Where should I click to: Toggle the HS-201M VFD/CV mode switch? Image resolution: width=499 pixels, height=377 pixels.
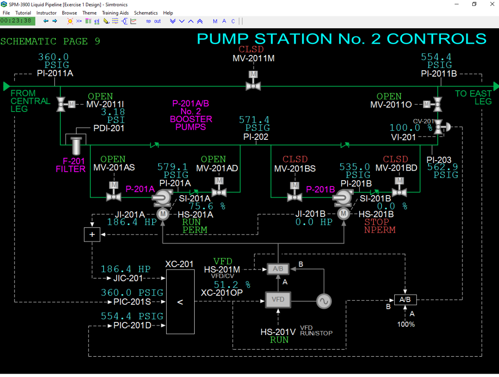222,270
